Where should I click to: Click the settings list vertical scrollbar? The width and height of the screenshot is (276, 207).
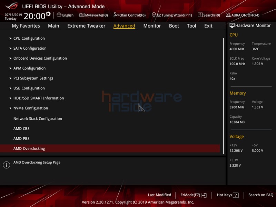223,96
